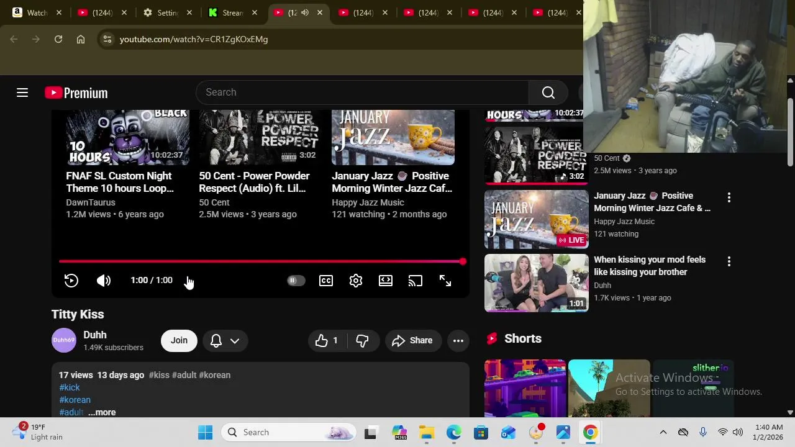795x447 pixels.
Task: Open the first Shorts thumbnail
Action: (525, 388)
